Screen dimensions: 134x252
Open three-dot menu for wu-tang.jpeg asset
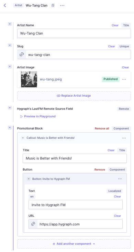124,79
